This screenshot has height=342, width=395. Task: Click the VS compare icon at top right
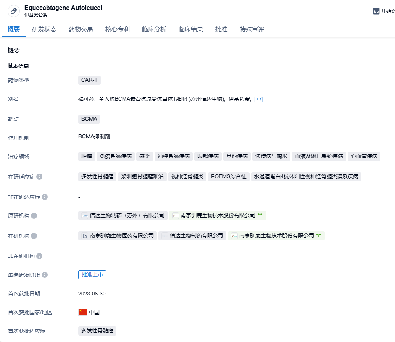(x=376, y=11)
